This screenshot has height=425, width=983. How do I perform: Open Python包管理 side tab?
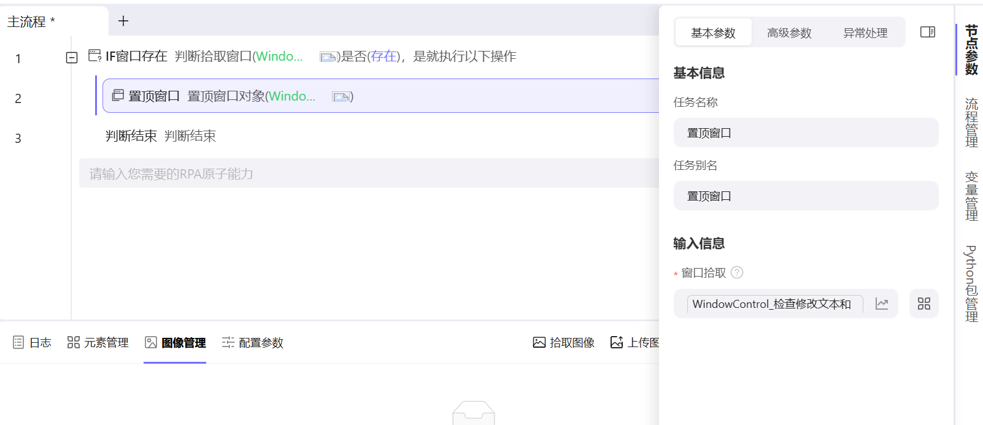[971, 284]
